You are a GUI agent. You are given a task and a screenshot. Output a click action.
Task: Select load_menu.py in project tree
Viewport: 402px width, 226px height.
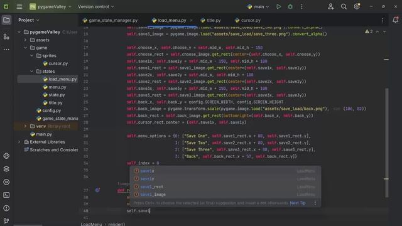63,79
